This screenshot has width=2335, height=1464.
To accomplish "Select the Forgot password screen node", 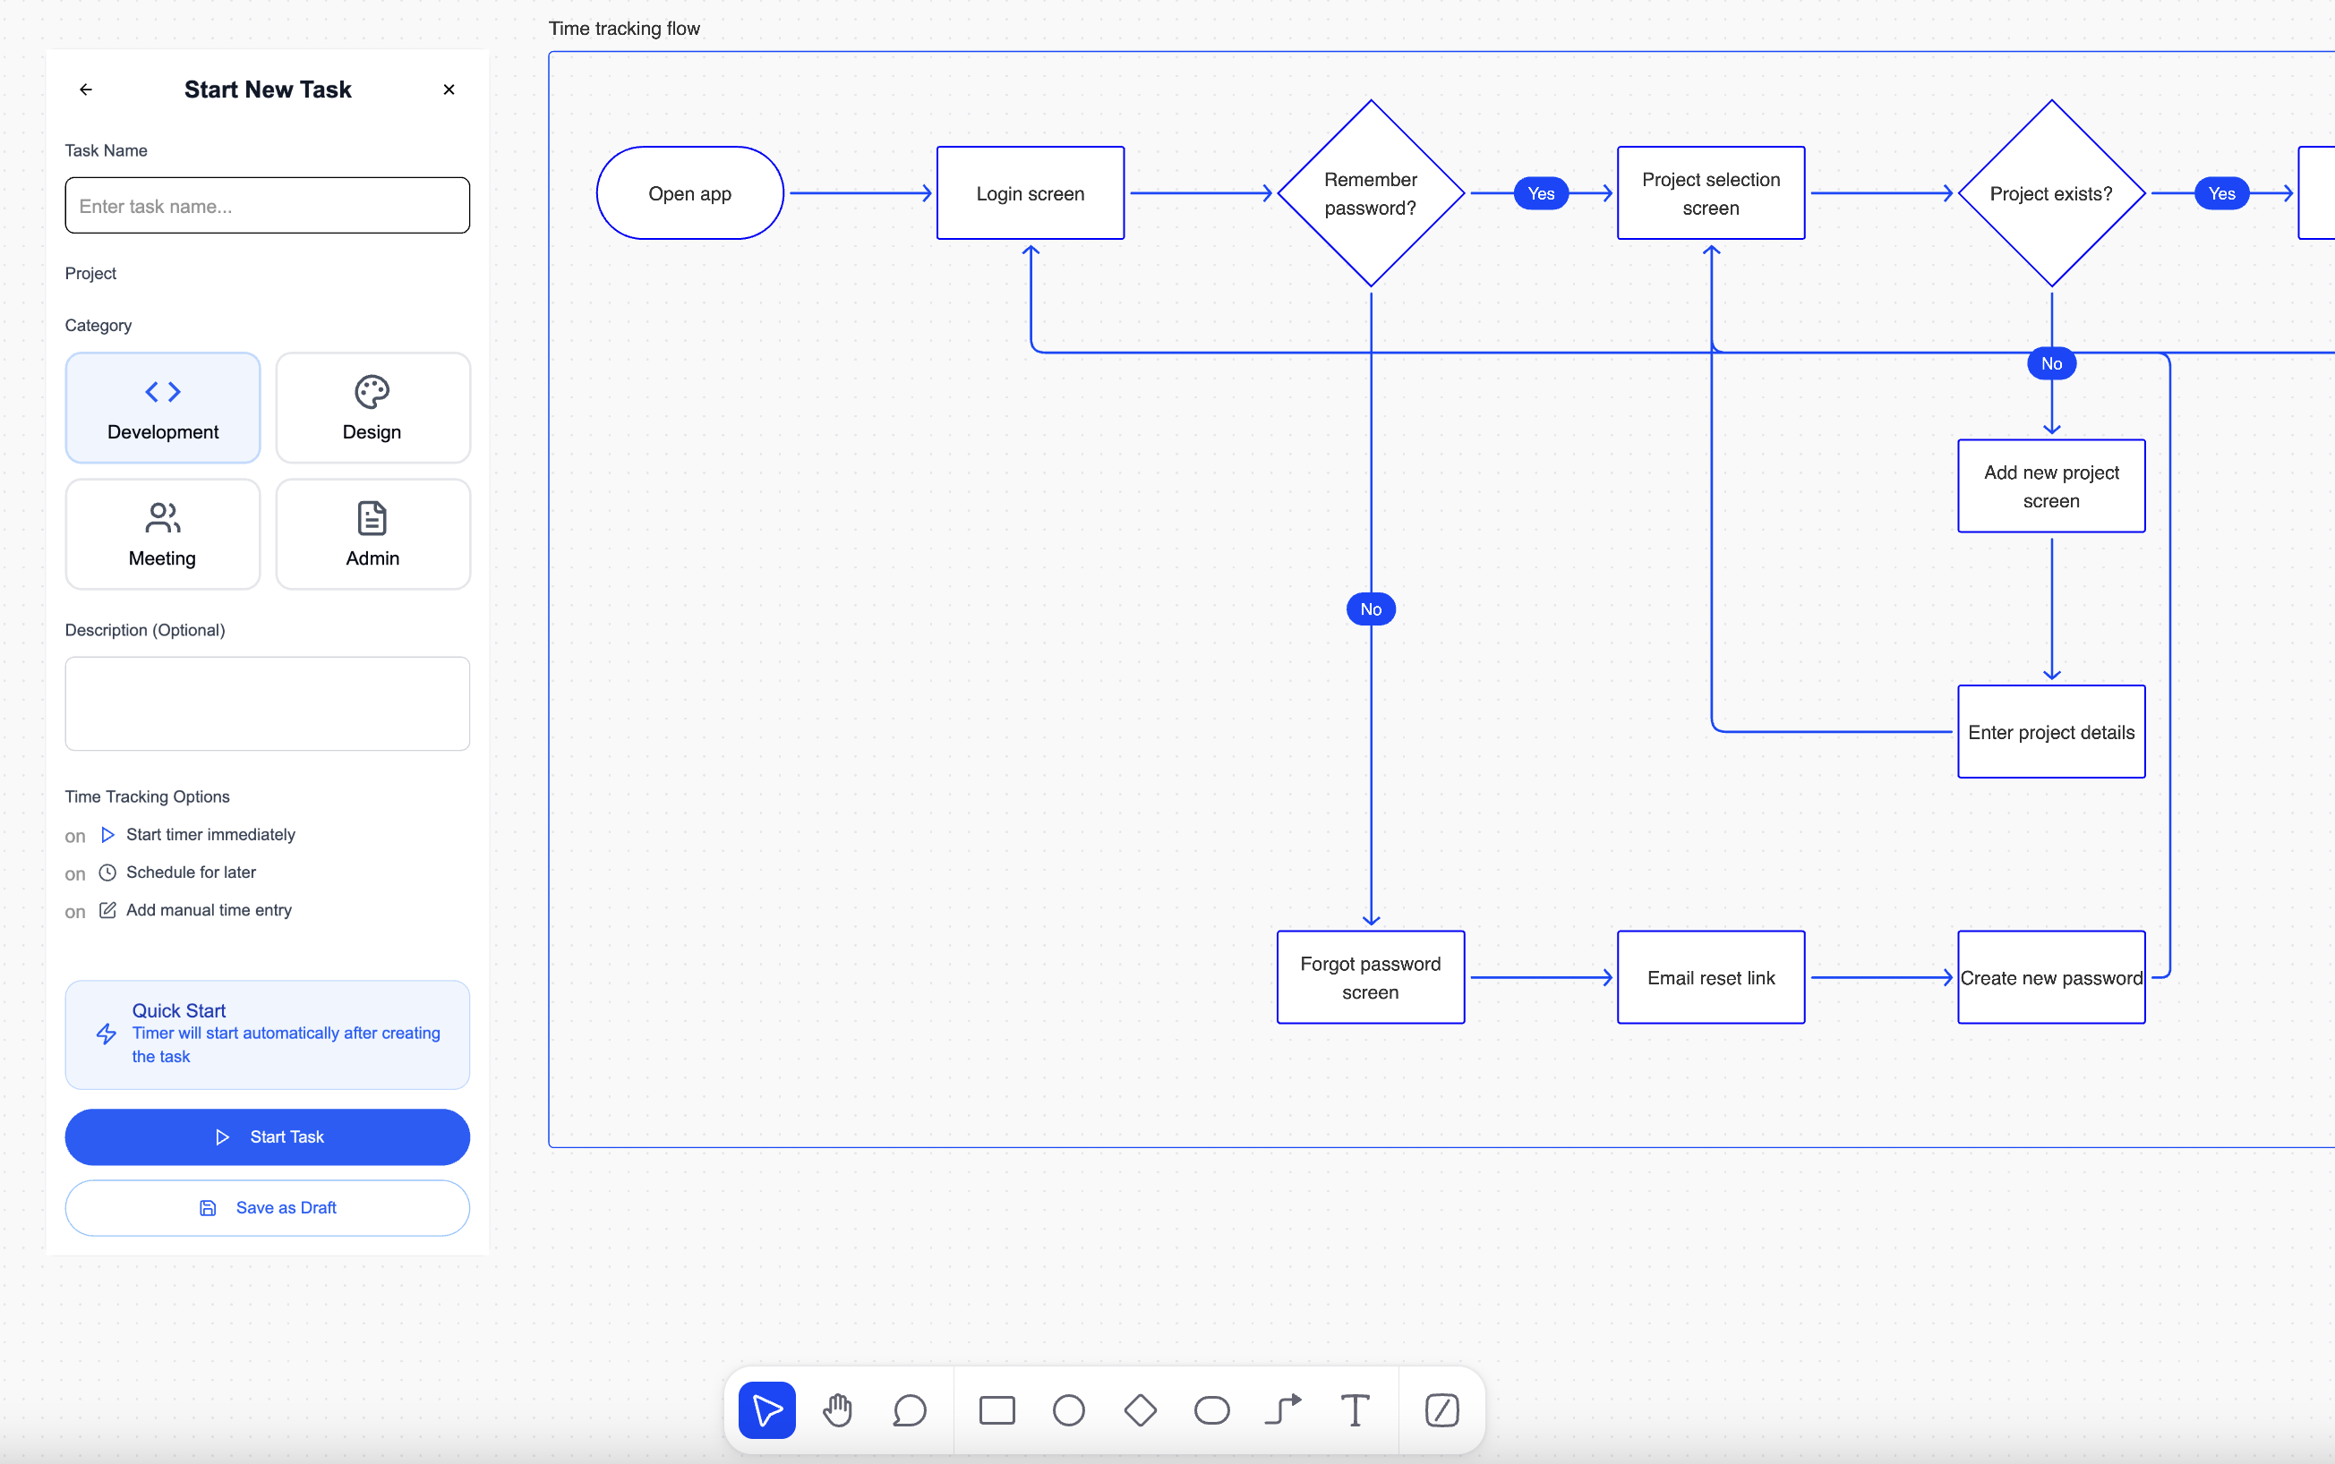I will point(1371,978).
